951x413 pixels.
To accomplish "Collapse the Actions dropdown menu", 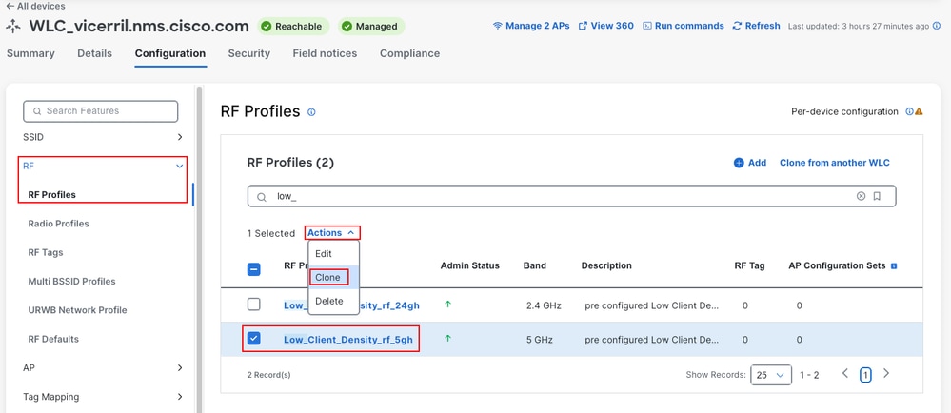I will [331, 233].
